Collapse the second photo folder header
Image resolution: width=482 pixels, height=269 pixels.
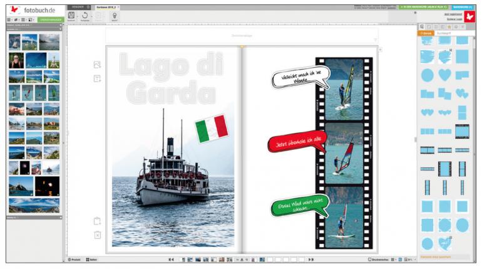[x=34, y=29]
